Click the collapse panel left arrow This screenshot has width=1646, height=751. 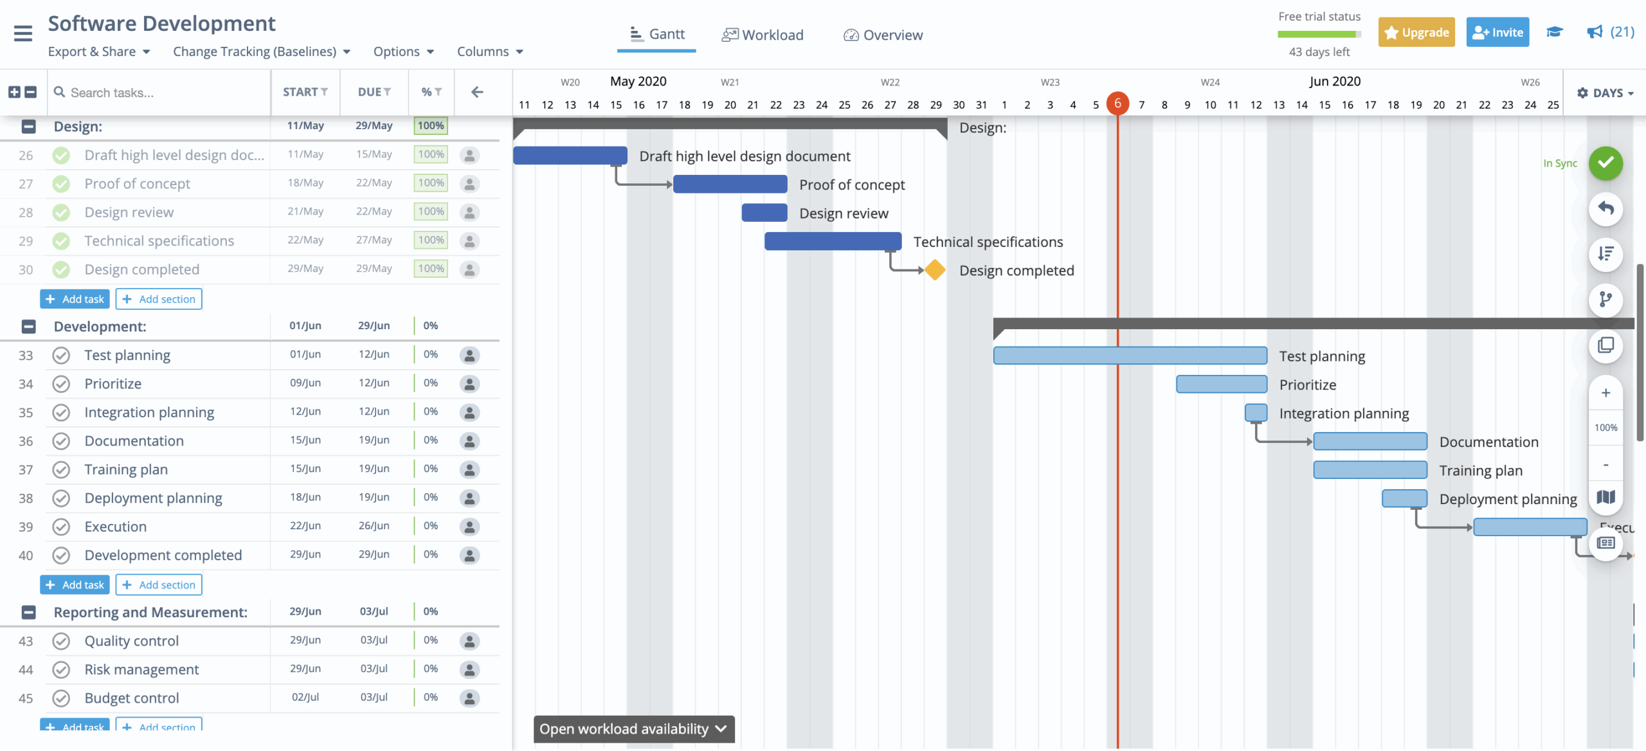(x=477, y=92)
